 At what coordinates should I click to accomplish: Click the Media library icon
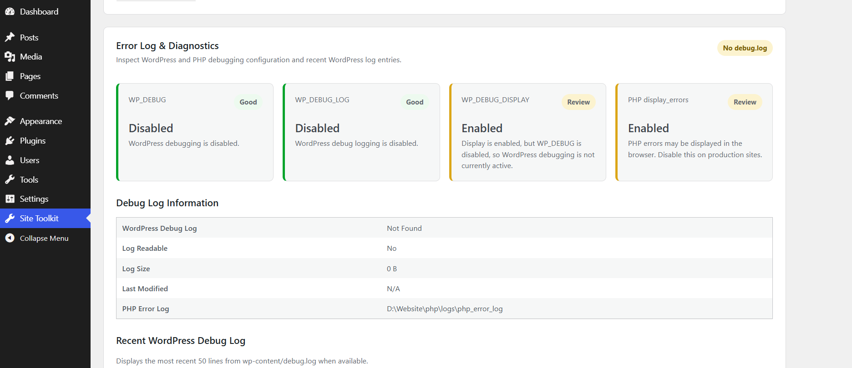[x=10, y=57]
